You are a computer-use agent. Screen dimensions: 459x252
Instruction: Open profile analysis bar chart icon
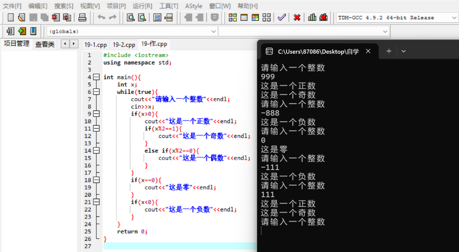[312, 17]
